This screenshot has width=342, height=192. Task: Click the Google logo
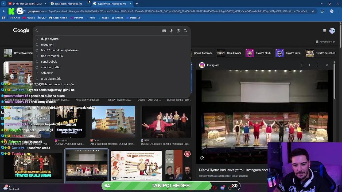tap(21, 30)
